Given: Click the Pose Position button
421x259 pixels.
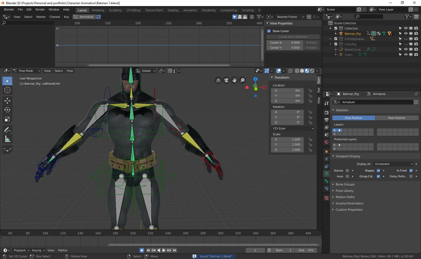Looking at the screenshot, I should (354, 118).
